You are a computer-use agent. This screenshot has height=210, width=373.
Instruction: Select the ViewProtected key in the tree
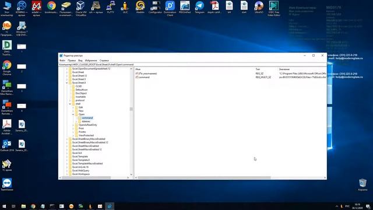(86, 135)
